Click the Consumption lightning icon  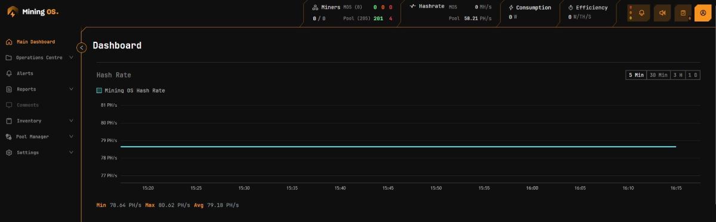(511, 8)
